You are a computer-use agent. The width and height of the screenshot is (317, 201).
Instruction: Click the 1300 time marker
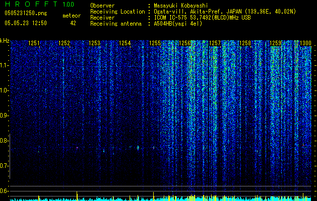click(305, 43)
